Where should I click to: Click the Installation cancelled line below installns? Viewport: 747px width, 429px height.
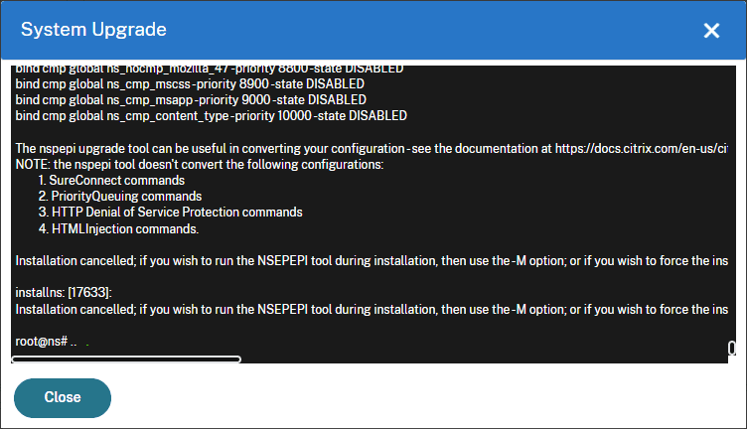pyautogui.click(x=372, y=310)
